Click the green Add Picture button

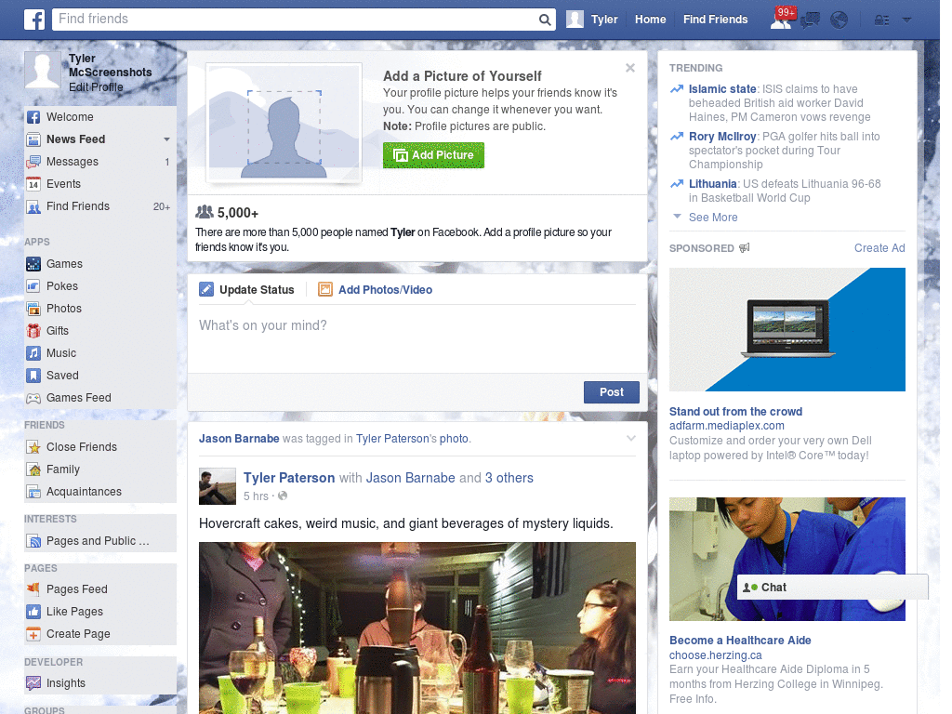433,155
